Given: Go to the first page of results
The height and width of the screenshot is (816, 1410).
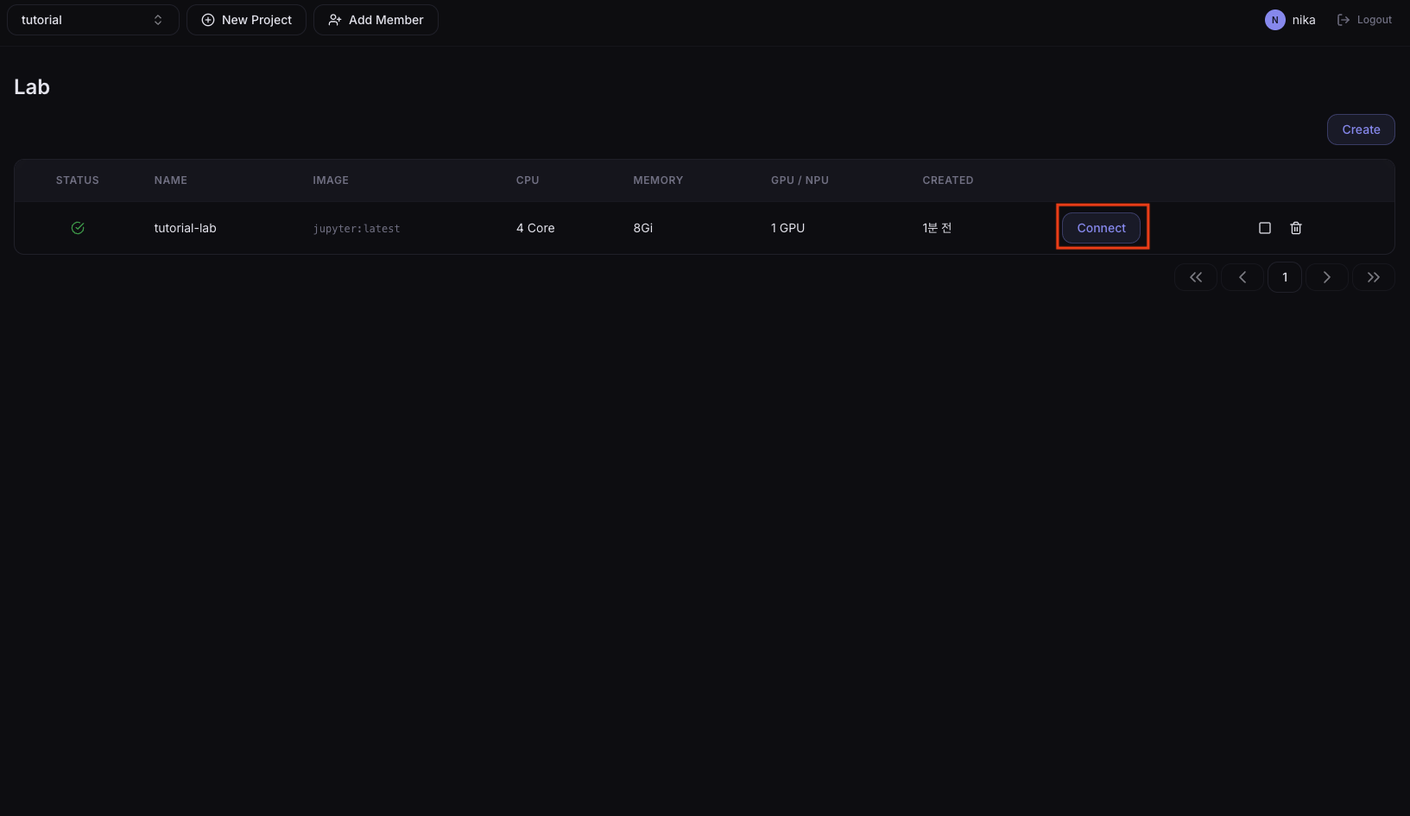Looking at the screenshot, I should pos(1196,277).
